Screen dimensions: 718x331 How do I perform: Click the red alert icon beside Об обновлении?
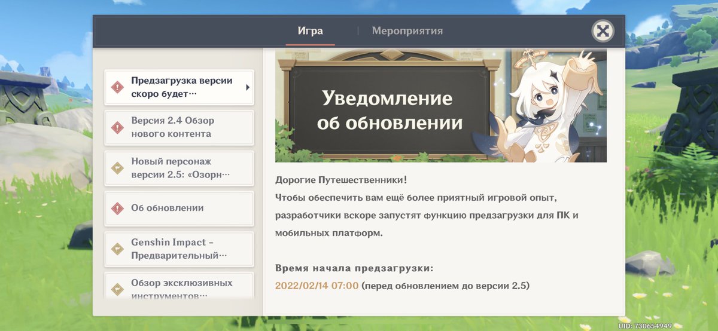coord(118,208)
